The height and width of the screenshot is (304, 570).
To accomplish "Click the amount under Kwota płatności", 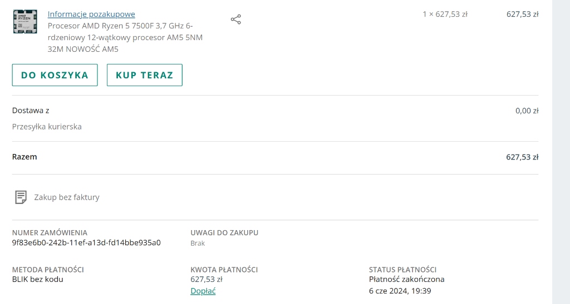I will [x=207, y=279].
